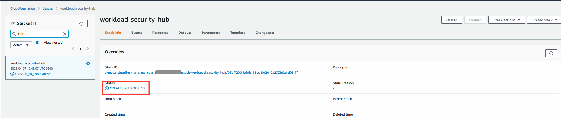Viewport: 561px width, 118px height.
Task: Click the Overview section heading
Action: click(x=115, y=52)
